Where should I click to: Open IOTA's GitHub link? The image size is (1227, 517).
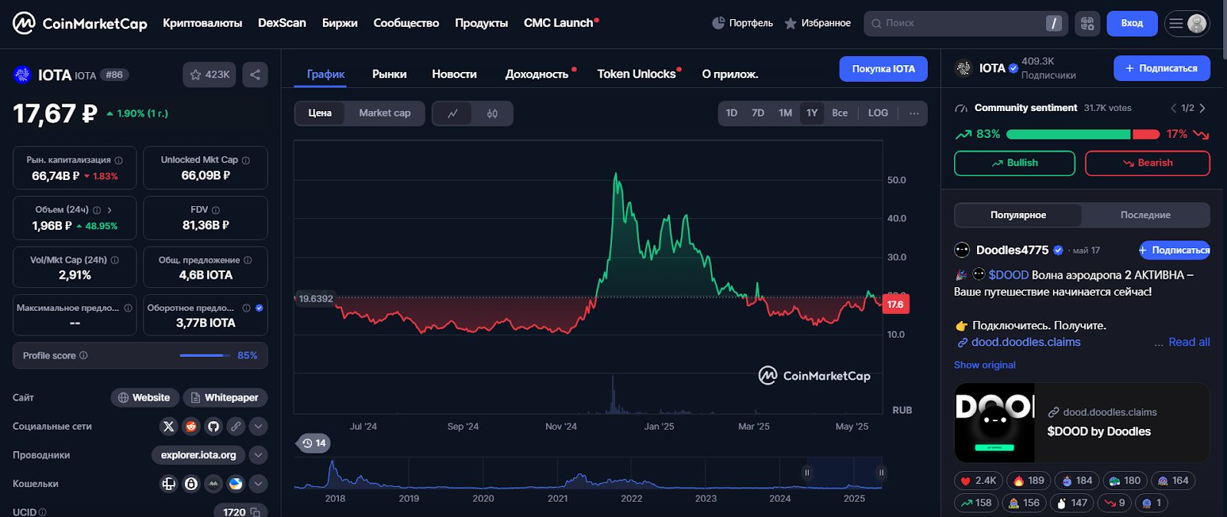[x=213, y=427]
